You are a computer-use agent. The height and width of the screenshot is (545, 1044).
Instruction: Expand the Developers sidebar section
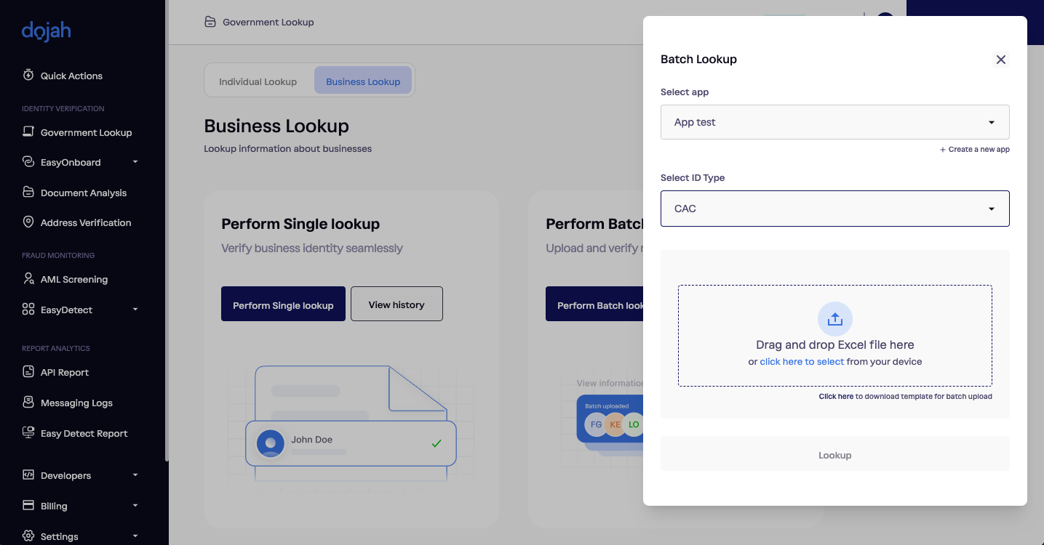pos(135,475)
